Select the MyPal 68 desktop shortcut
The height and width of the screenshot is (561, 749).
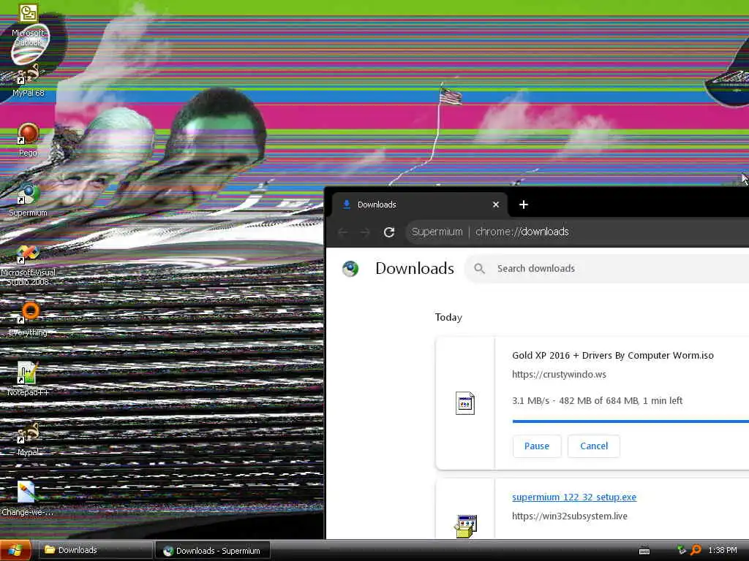point(28,80)
